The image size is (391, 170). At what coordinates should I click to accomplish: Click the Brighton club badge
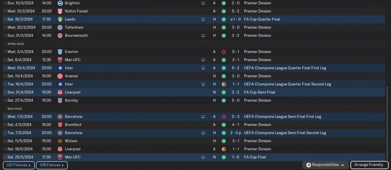[60, 3]
